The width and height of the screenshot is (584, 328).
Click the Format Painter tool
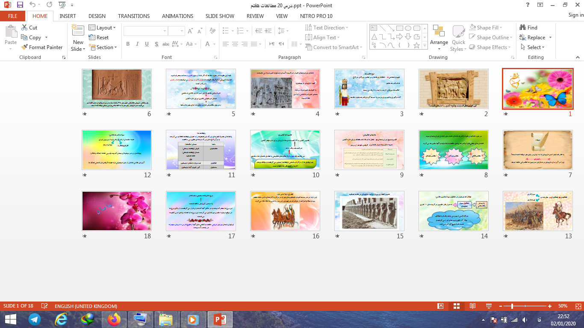tap(42, 47)
